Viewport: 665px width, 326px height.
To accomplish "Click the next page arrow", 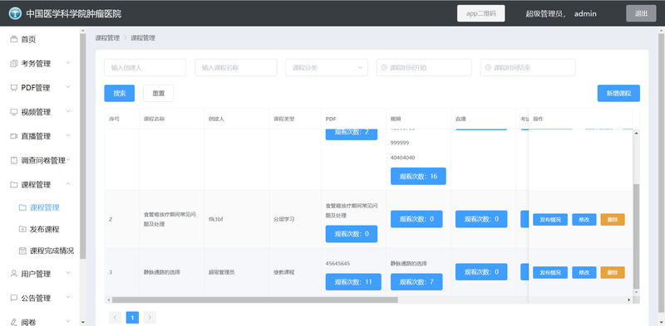I will coord(150,318).
